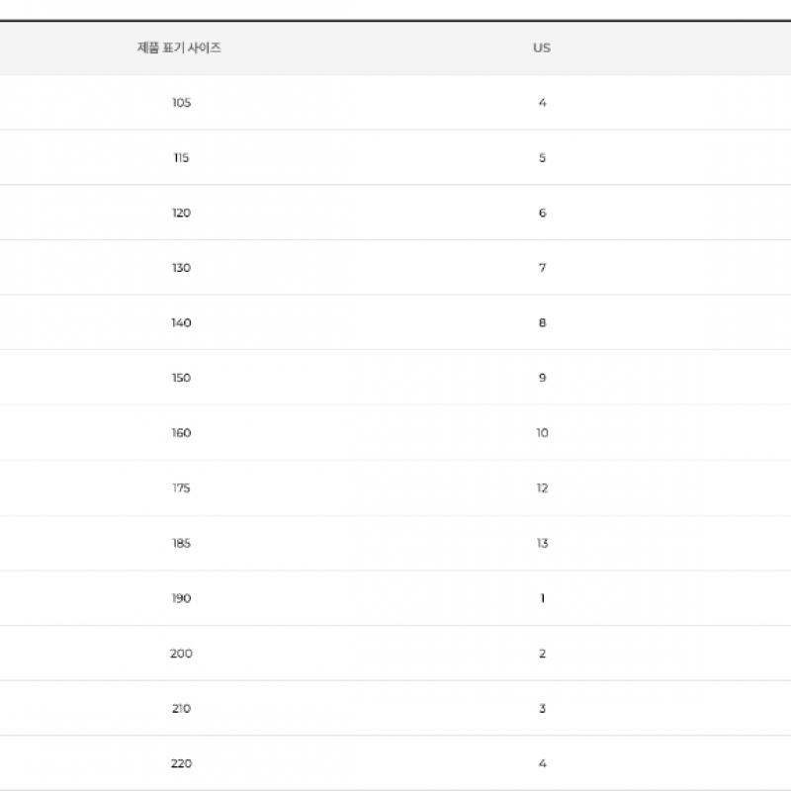Click the 150 size value
Viewport: 791px width, 791px height.
click(x=181, y=378)
